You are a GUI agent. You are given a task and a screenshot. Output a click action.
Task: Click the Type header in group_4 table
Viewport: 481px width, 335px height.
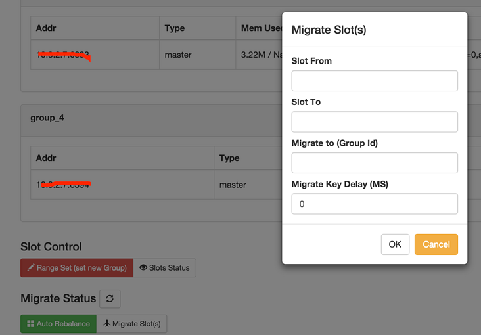[229, 158]
